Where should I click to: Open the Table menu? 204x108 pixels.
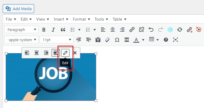coord(120,19)
